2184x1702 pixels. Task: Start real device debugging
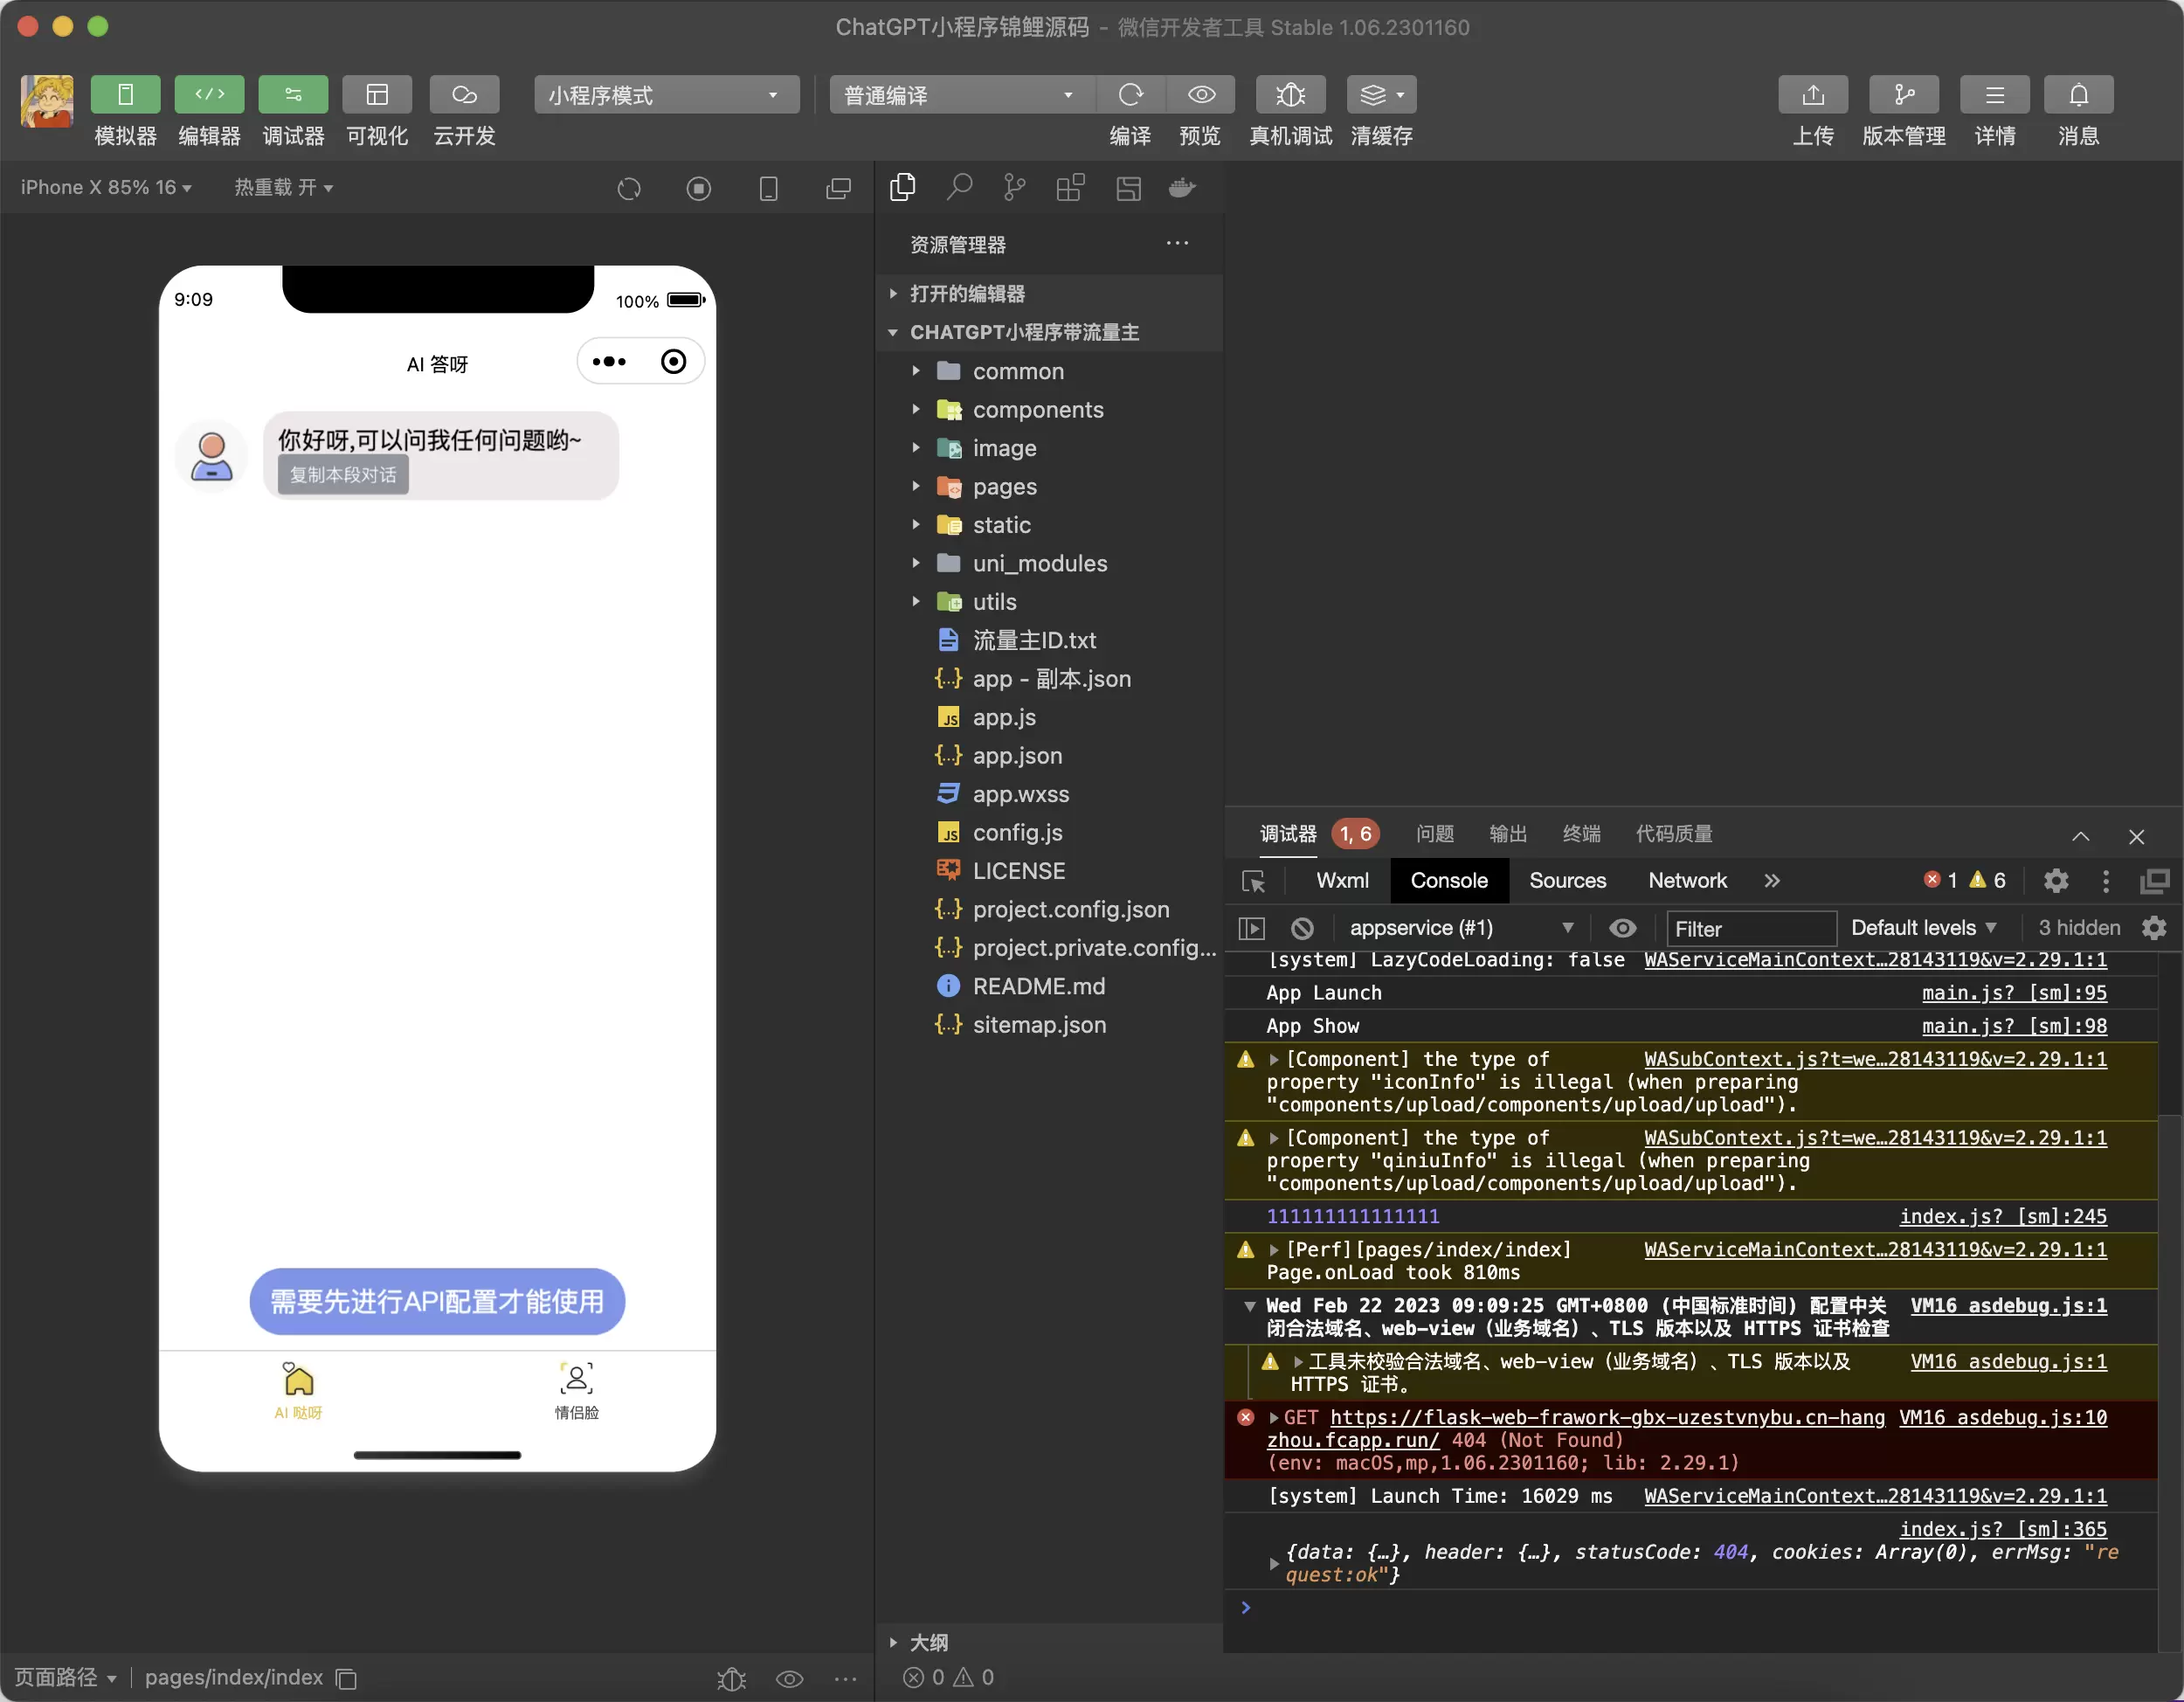pyautogui.click(x=1290, y=95)
